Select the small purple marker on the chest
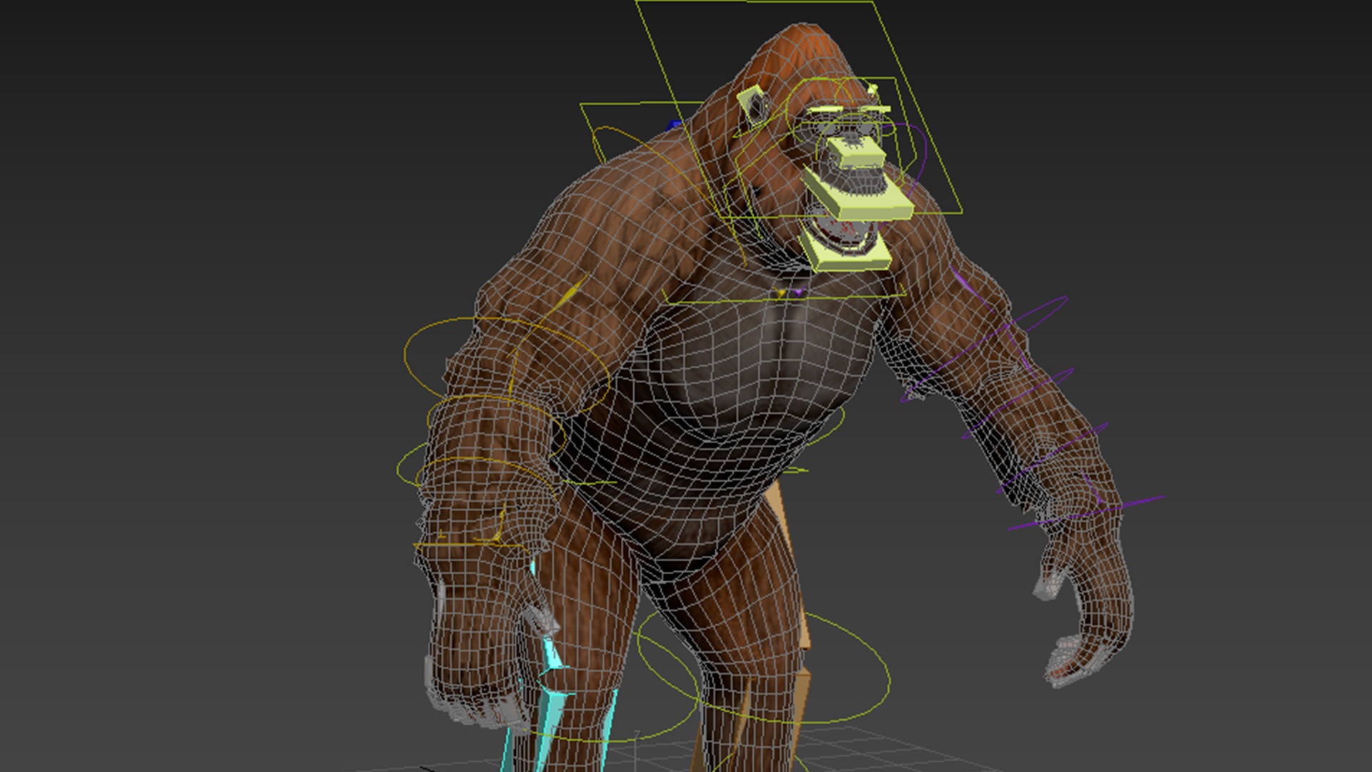This screenshot has height=772, width=1372. point(798,292)
